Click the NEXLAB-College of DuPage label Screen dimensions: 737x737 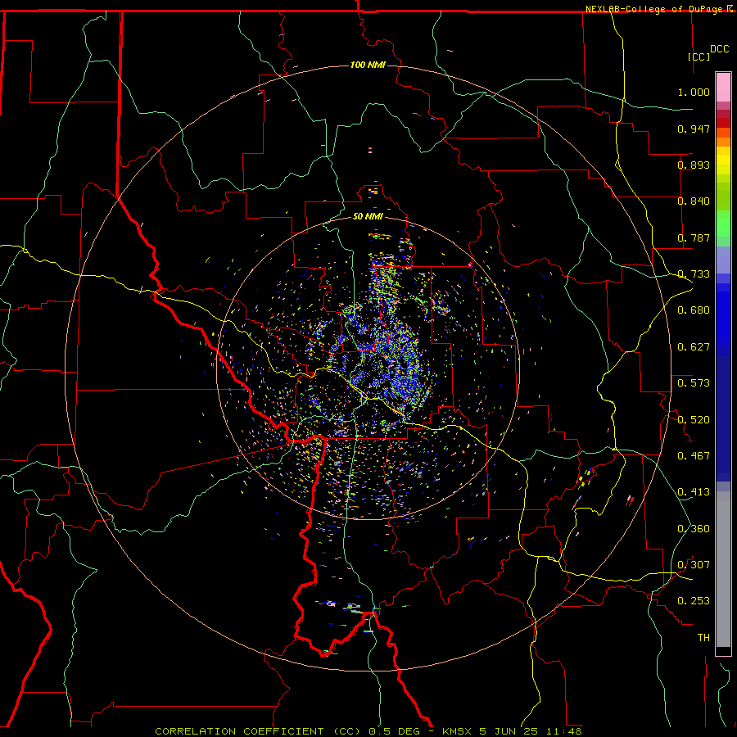[658, 9]
